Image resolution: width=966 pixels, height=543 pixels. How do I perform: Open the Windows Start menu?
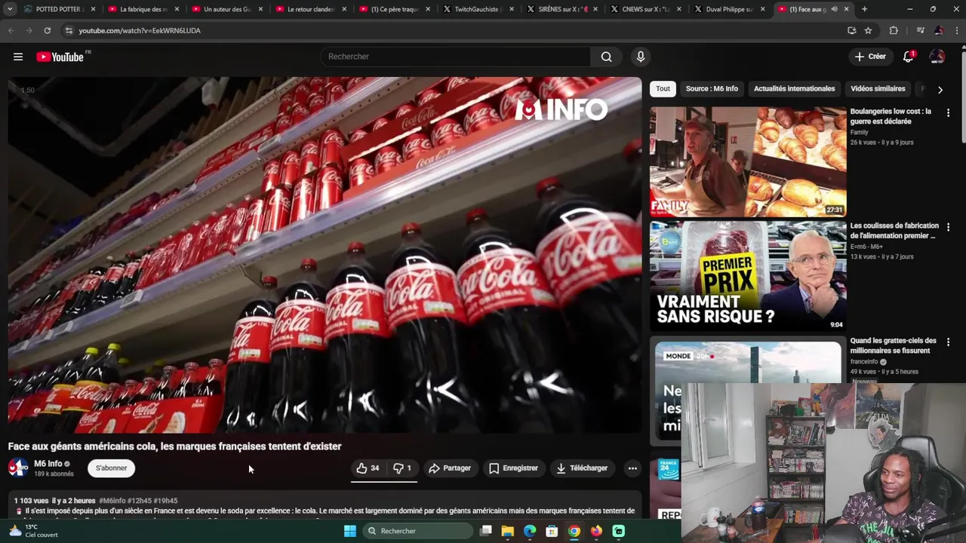click(349, 531)
